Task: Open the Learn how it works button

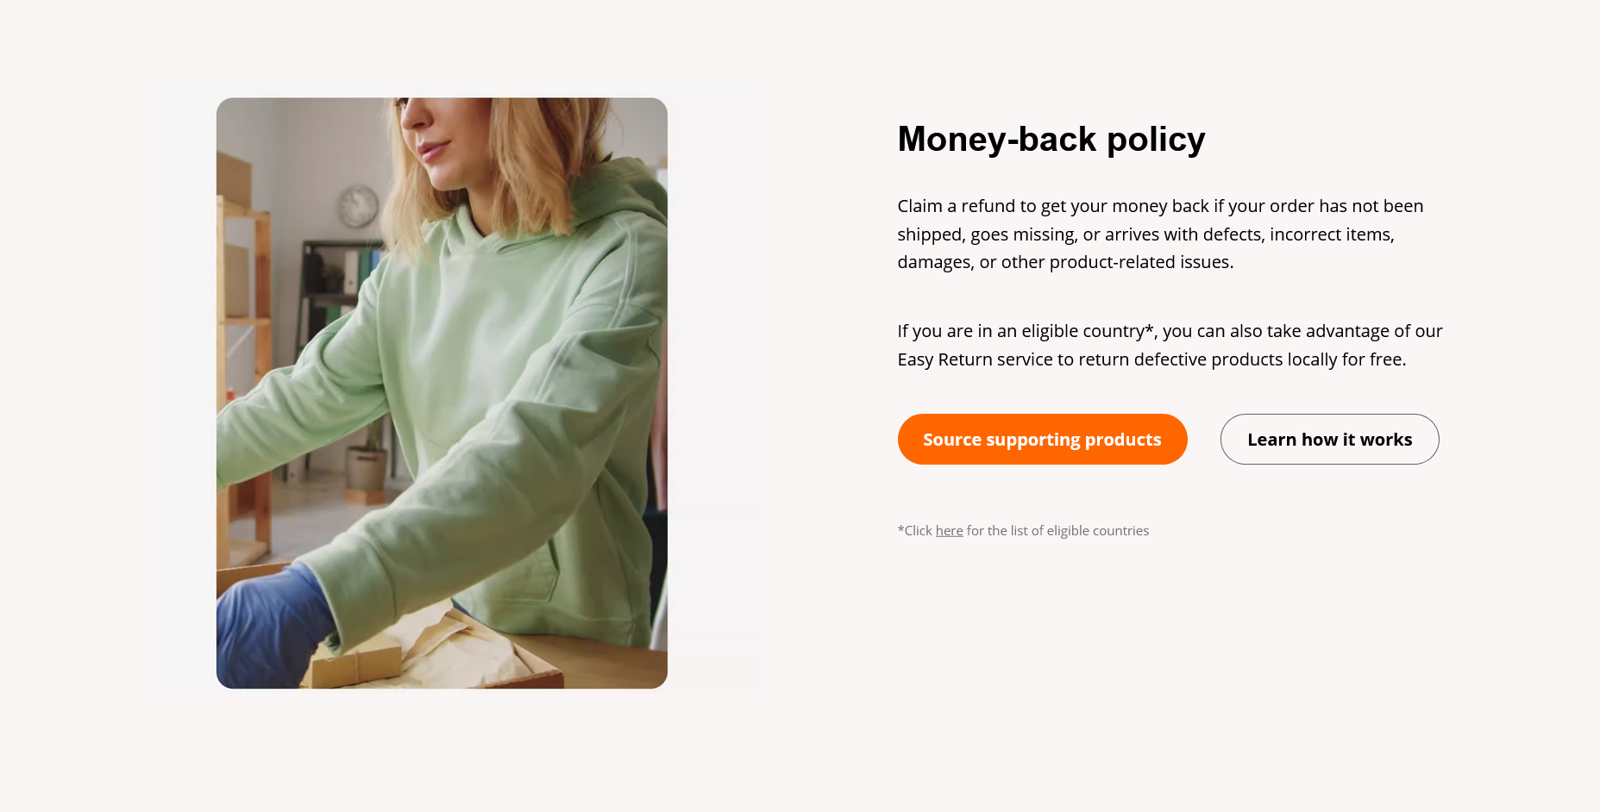Action: [1329, 439]
